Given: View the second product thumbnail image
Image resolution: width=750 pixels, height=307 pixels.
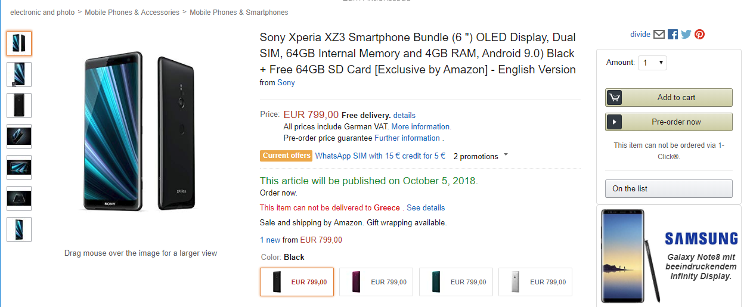Looking at the screenshot, I should tap(19, 75).
